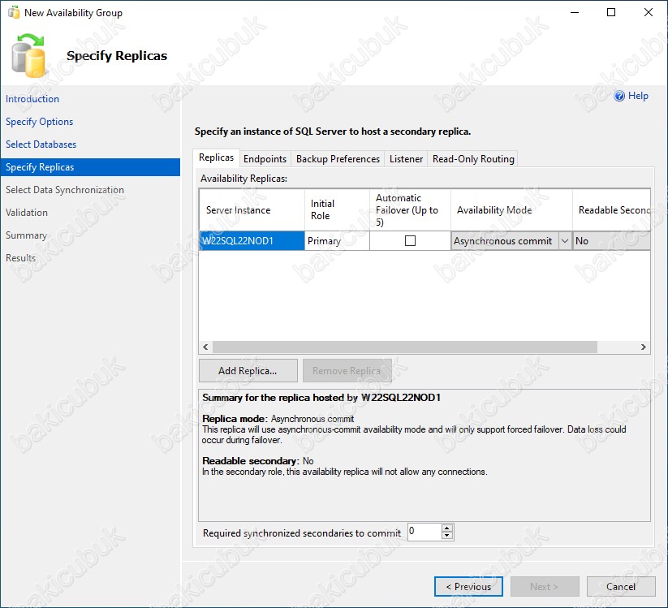This screenshot has width=668, height=608.
Task: Click the Availability Mode column header
Action: [511, 210]
